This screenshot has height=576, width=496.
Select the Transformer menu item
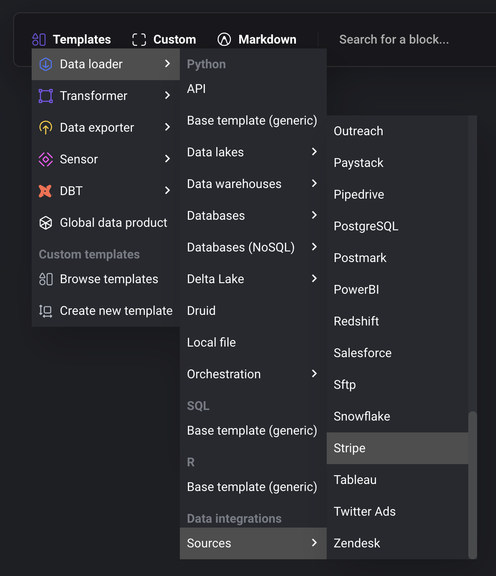click(106, 96)
